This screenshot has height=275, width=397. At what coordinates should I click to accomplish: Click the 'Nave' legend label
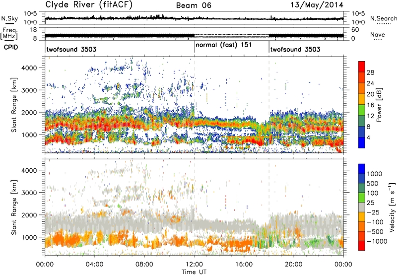click(x=378, y=35)
